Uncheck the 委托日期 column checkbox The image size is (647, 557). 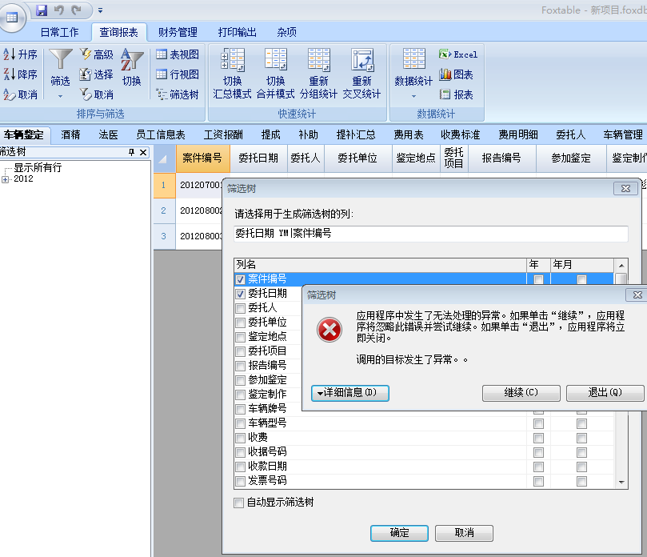pos(240,294)
